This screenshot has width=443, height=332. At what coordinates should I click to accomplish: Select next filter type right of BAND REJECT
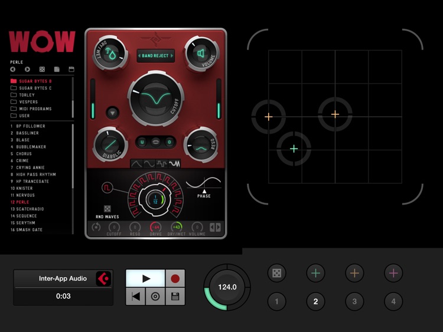click(171, 56)
